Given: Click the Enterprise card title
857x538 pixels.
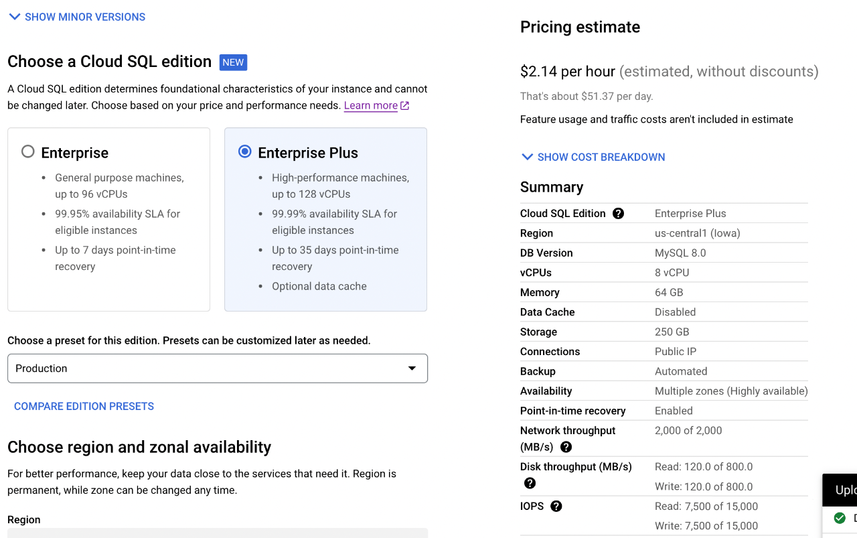Looking at the screenshot, I should 74,153.
